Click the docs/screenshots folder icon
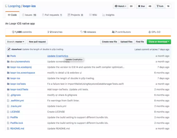 [8, 62]
